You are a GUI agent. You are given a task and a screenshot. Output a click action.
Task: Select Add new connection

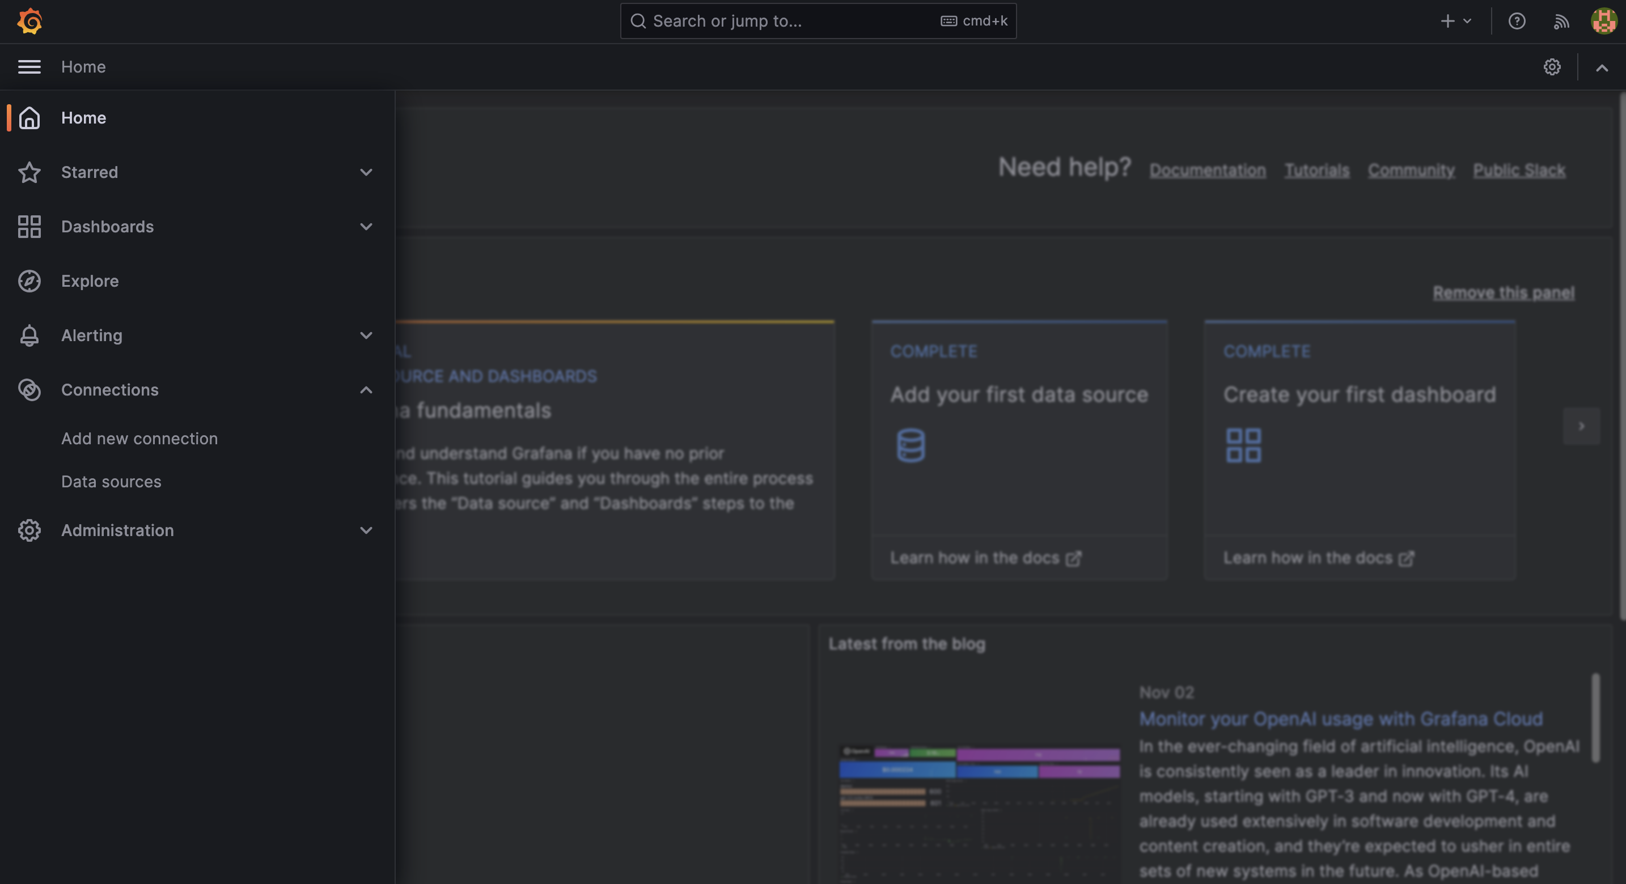pos(139,438)
